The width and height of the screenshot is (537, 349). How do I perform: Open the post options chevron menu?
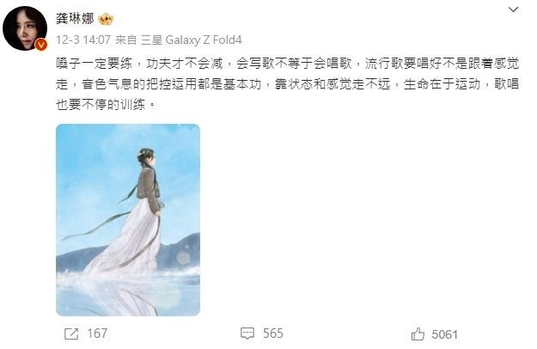(513, 10)
